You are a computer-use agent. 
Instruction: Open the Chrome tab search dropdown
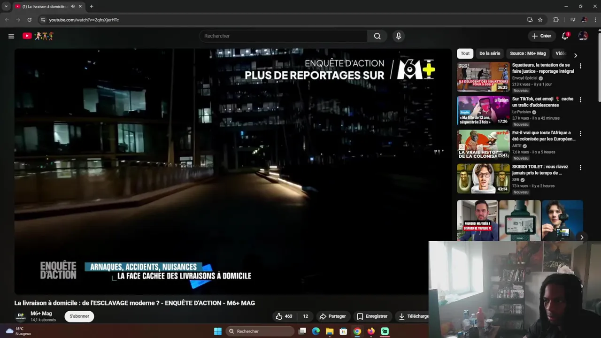(6, 7)
